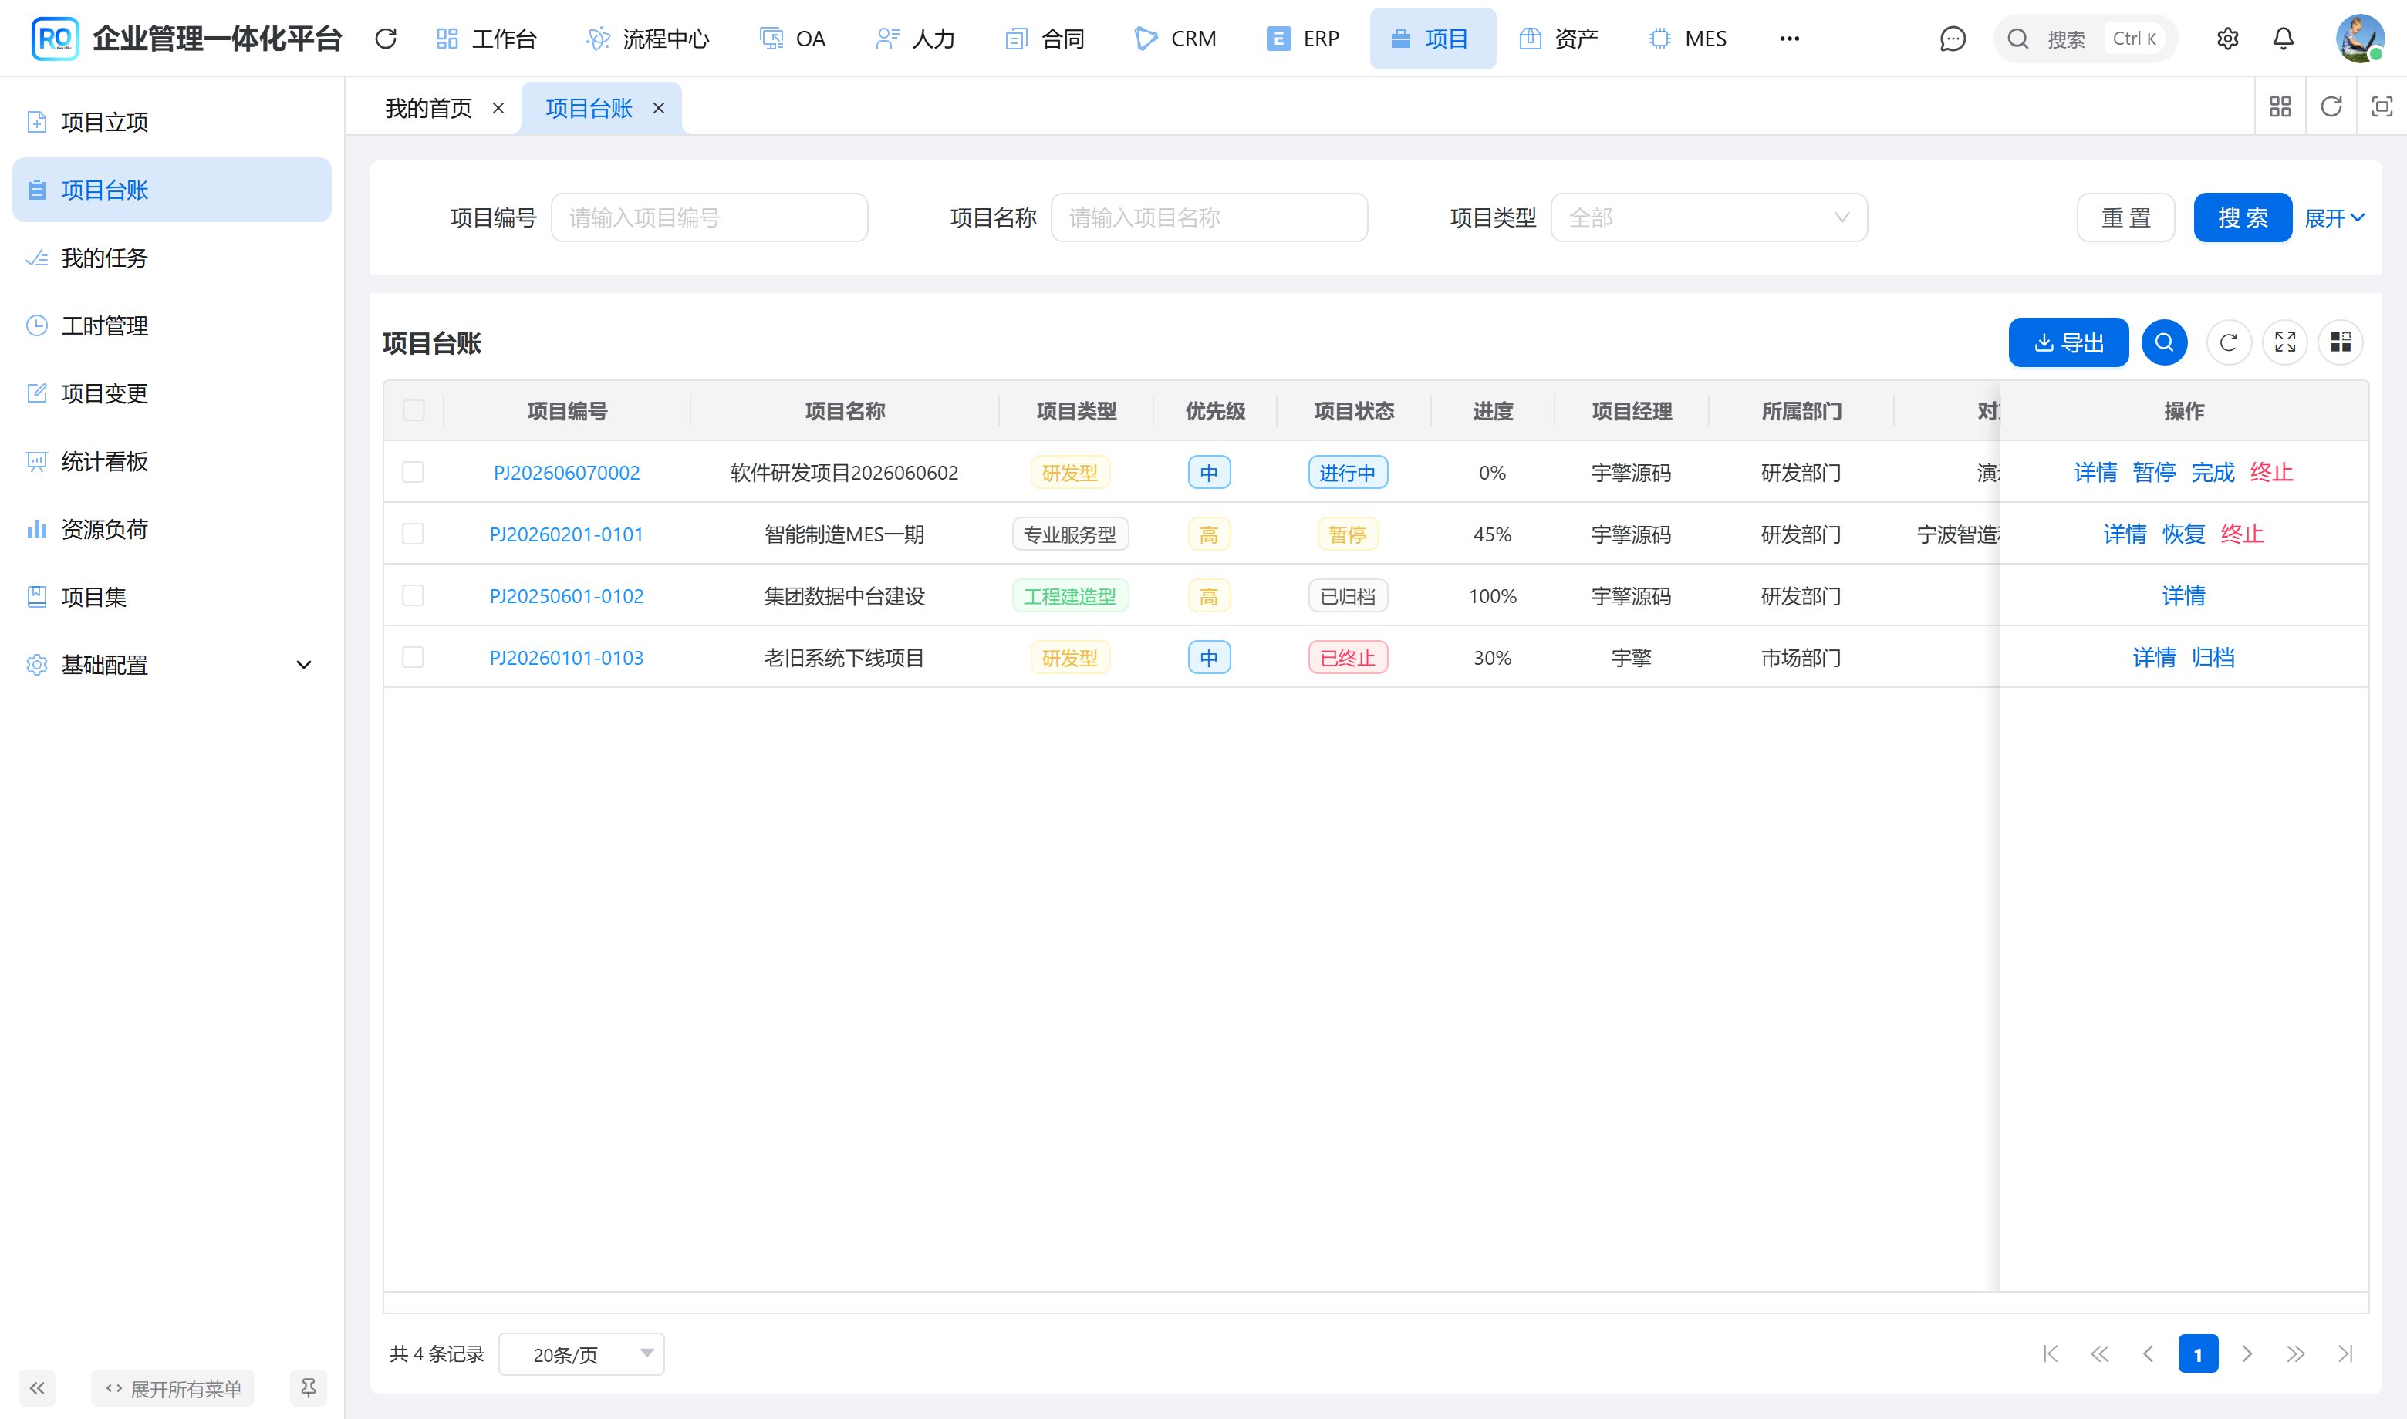Click 完成 for 软件研发项目2026060602

coord(2213,473)
